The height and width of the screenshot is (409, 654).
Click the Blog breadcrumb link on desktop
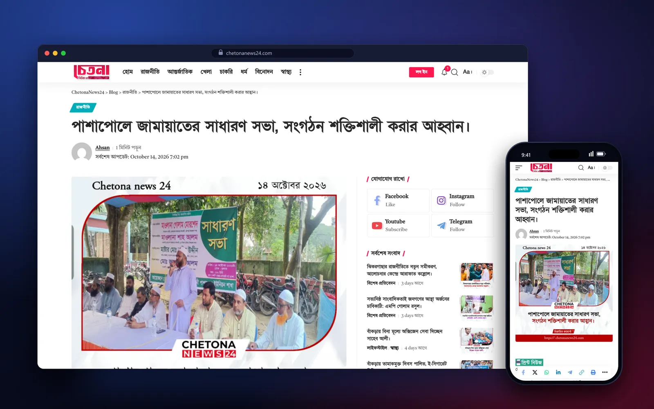pos(113,92)
